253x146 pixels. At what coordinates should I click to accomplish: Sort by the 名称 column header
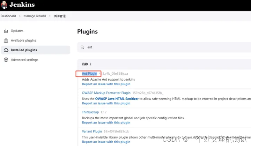pos(87,64)
